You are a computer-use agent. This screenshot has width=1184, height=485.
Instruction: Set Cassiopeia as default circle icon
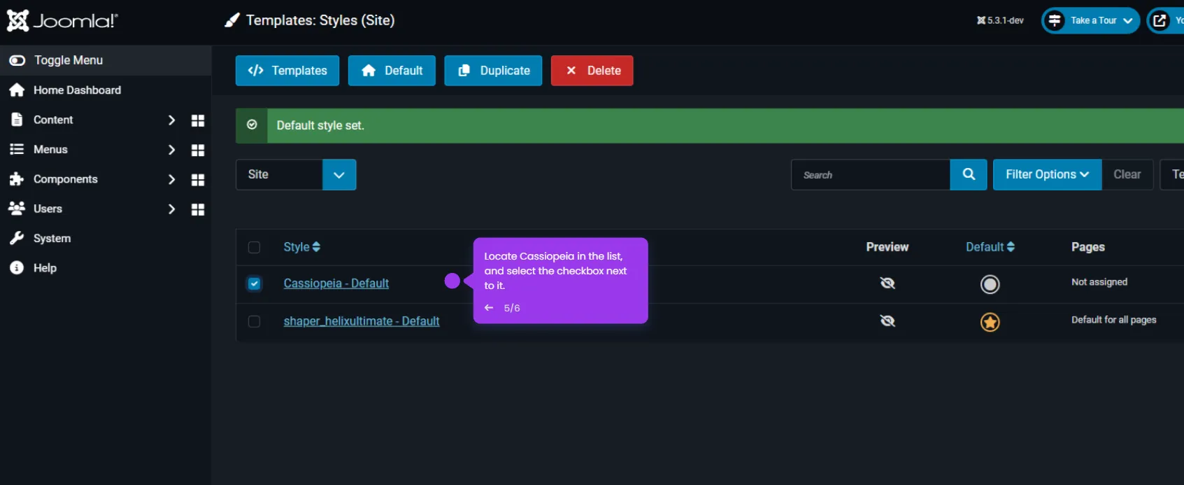(x=990, y=284)
